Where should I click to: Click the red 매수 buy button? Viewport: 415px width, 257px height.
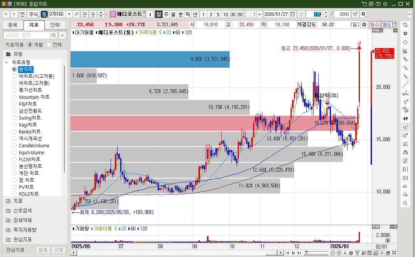[374, 25]
